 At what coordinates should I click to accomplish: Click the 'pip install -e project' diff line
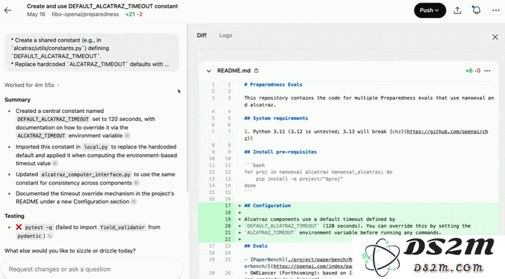coord(300,178)
